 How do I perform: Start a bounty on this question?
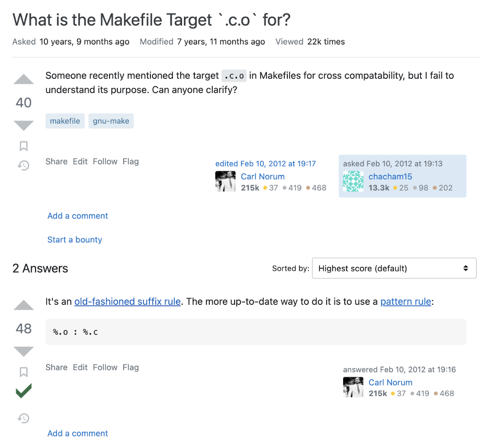click(x=74, y=240)
